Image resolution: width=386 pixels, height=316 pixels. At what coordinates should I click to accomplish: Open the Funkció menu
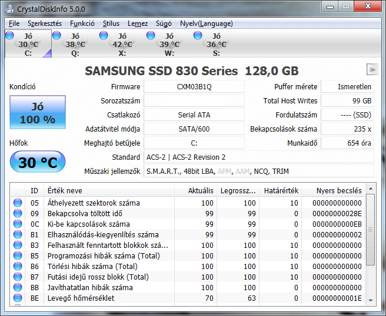[x=82, y=23]
